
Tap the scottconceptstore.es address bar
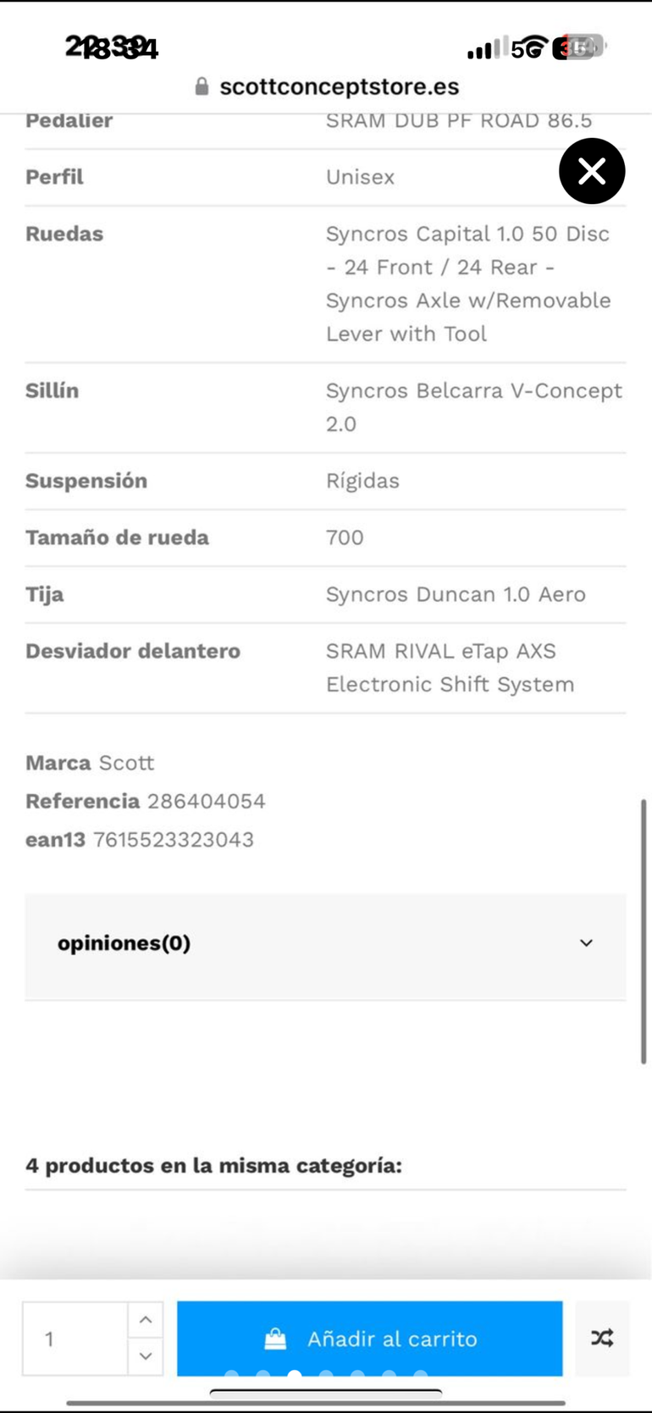click(x=339, y=86)
